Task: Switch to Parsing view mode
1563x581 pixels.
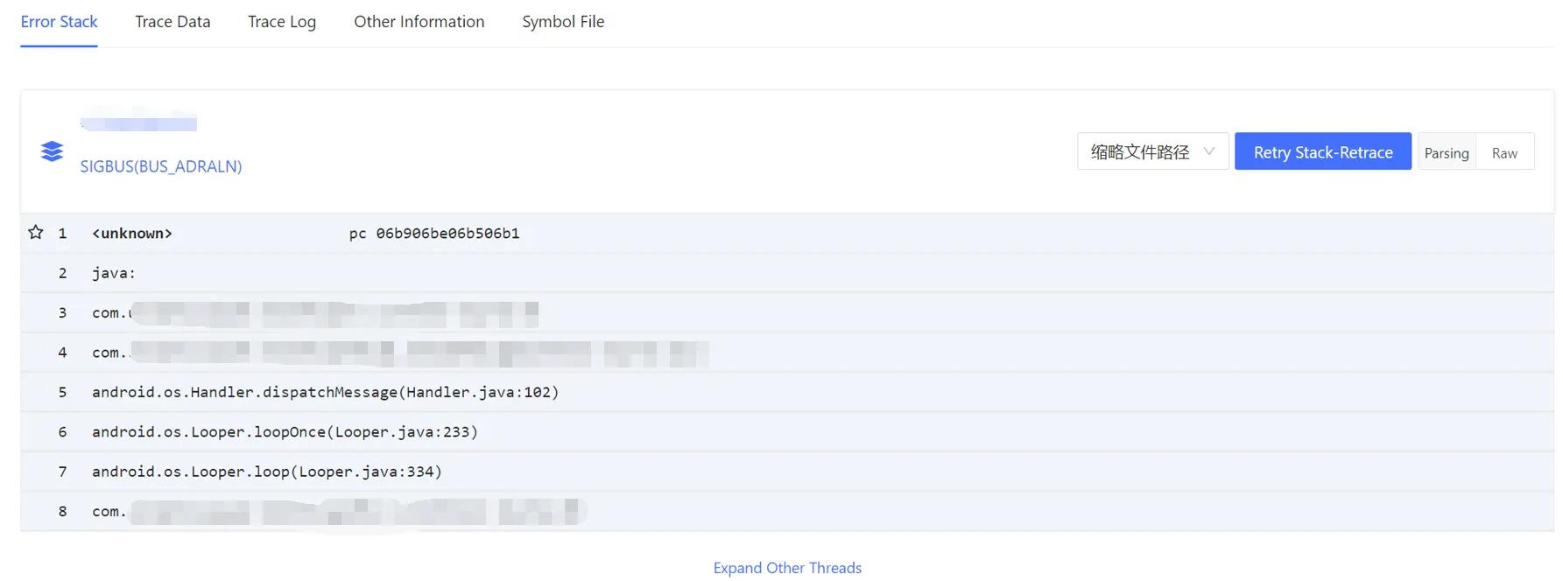Action: (x=1447, y=153)
